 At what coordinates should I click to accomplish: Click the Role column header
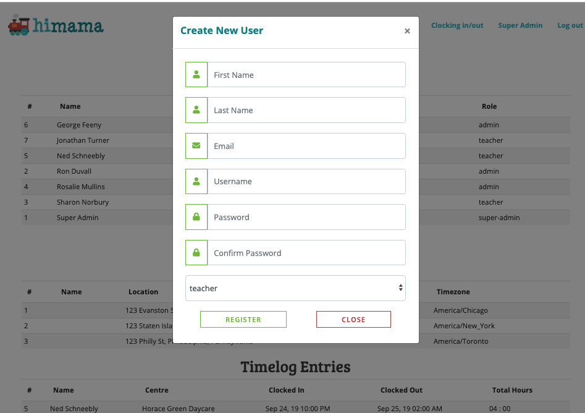[x=489, y=106]
